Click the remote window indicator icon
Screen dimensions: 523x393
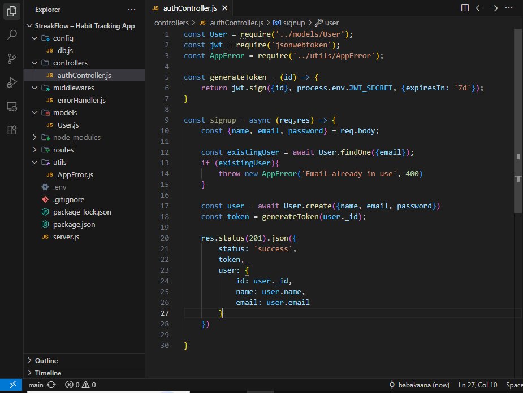point(12,385)
